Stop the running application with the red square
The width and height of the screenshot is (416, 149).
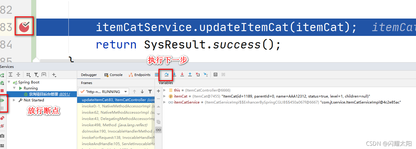[2, 91]
